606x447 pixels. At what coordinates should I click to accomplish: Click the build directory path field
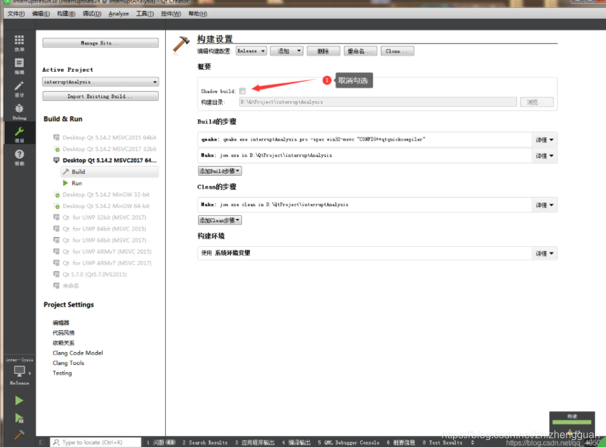[378, 102]
